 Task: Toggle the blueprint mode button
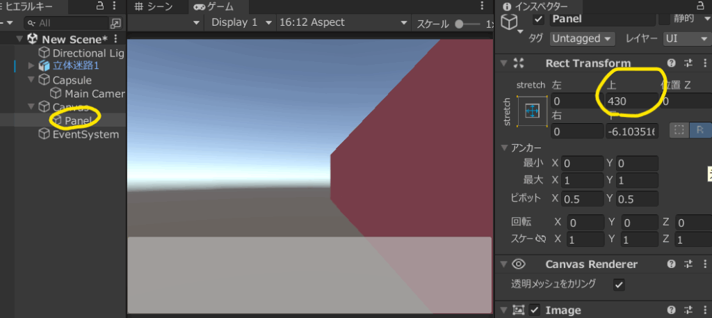(x=679, y=130)
